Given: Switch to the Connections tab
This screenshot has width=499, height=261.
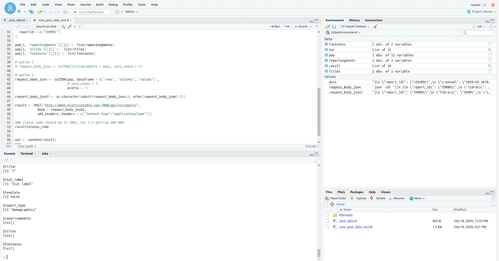Looking at the screenshot, I should [374, 20].
